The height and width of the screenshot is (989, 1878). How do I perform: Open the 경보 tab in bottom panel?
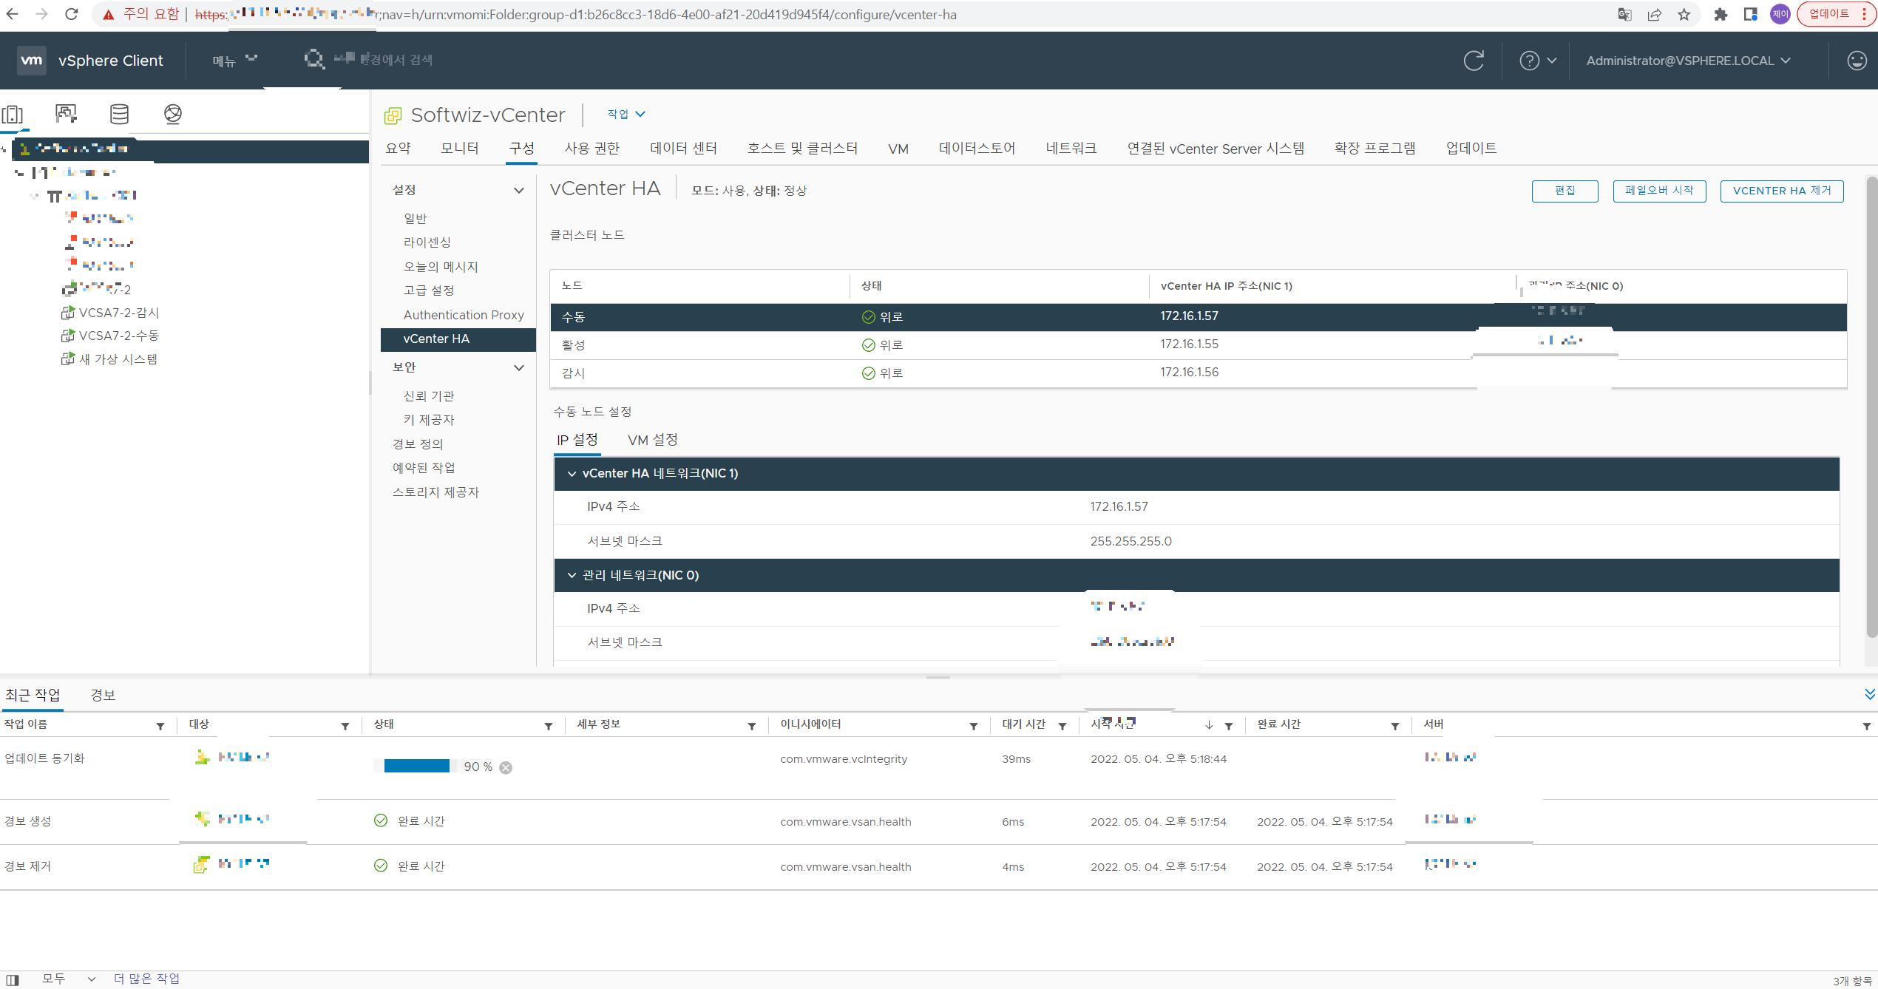pyautogui.click(x=103, y=695)
